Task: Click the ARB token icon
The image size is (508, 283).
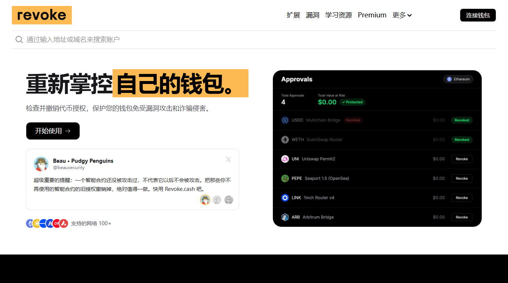Action: click(285, 217)
